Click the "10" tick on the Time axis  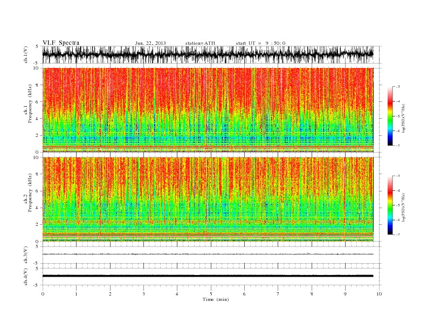tap(379, 294)
